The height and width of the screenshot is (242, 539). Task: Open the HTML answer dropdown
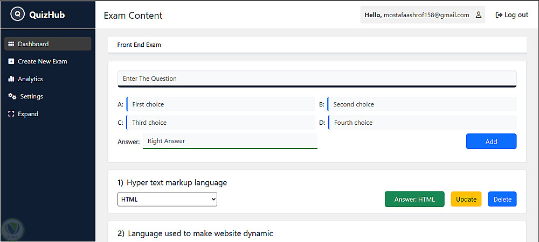(167, 199)
